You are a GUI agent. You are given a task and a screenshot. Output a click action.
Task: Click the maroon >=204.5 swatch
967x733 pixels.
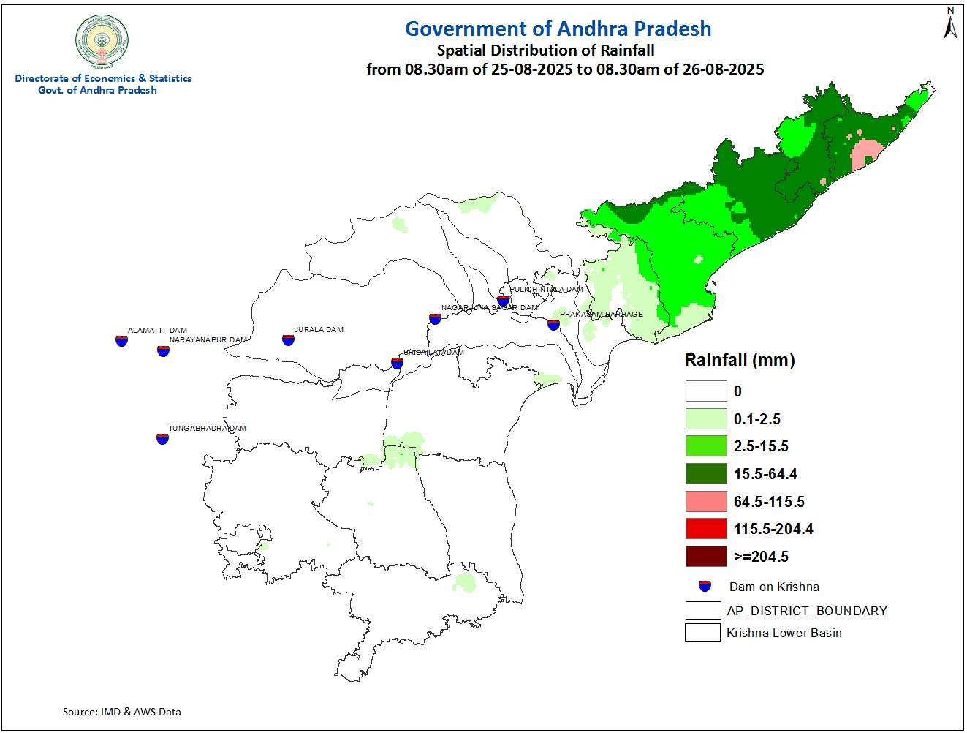[x=706, y=556]
